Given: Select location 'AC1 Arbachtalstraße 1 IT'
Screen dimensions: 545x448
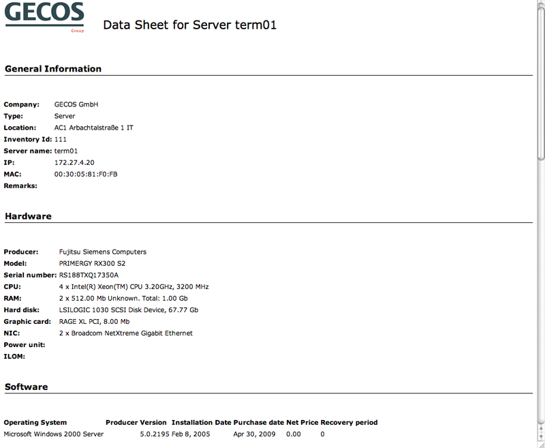Looking at the screenshot, I should 94,128.
